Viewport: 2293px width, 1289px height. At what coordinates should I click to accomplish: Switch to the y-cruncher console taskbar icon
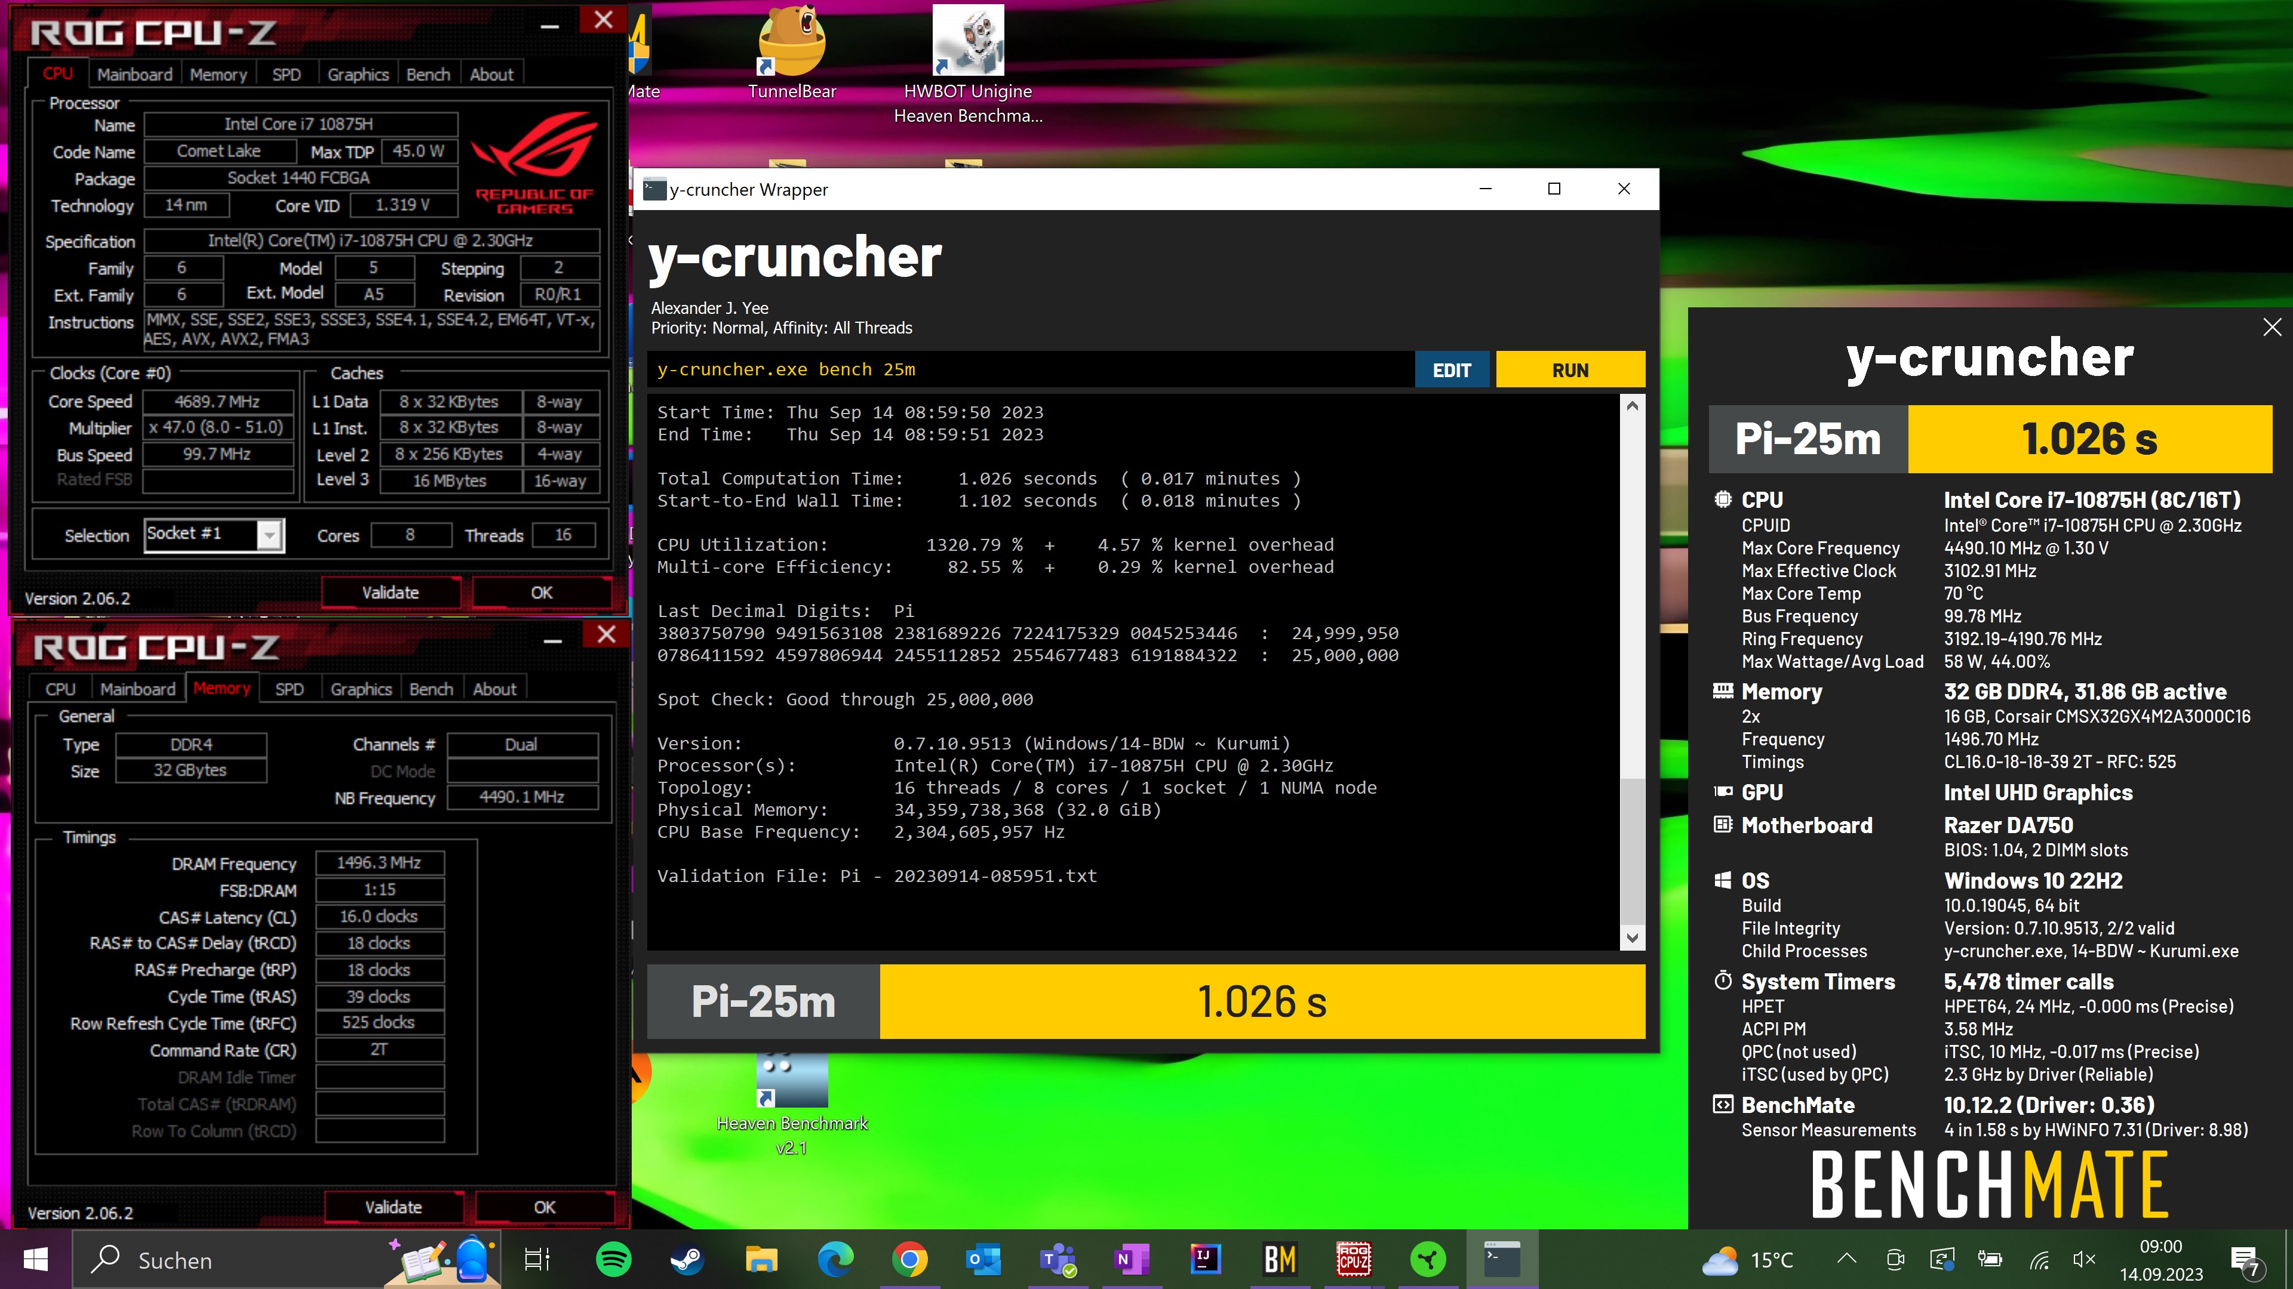point(1502,1260)
